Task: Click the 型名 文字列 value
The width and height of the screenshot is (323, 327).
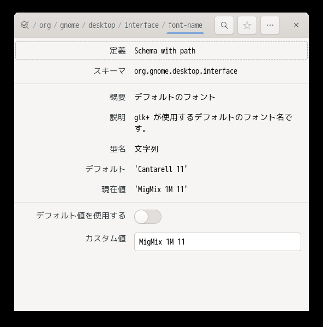Action: 146,149
